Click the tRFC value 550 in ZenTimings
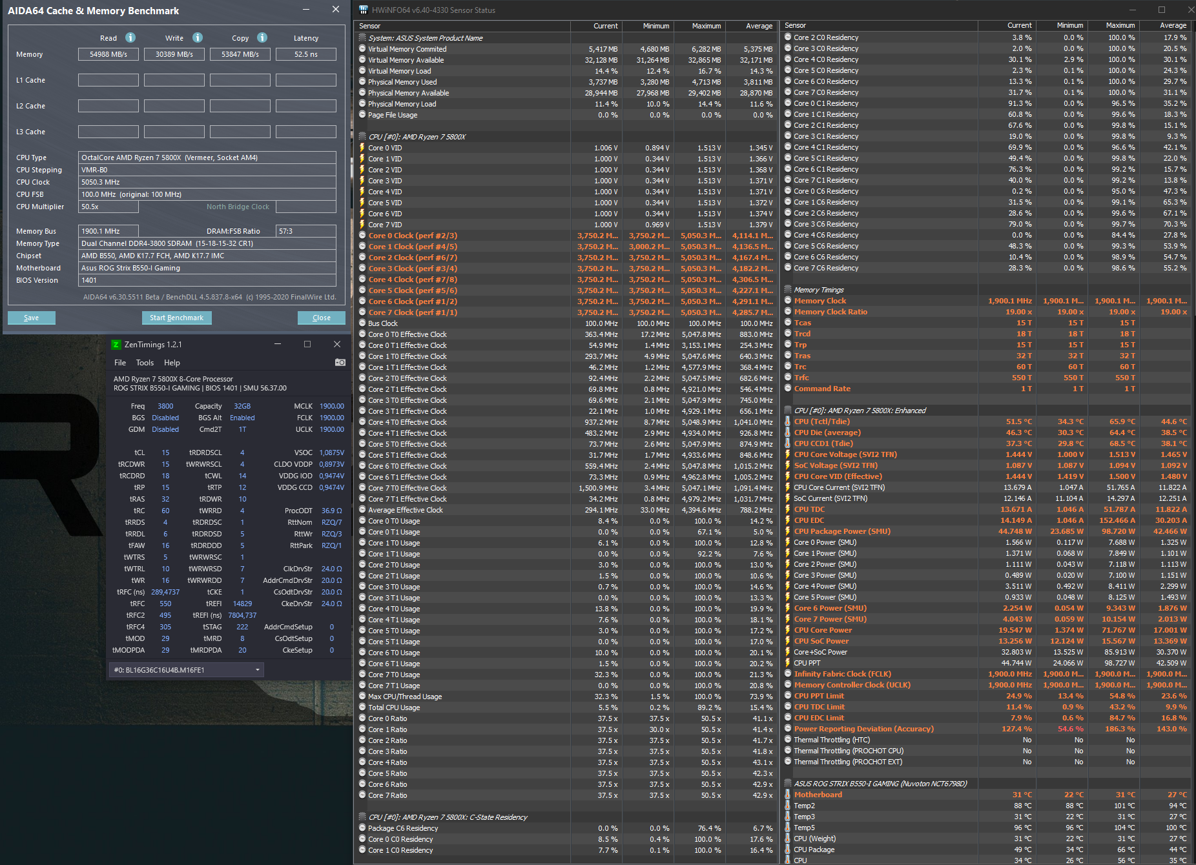Image resolution: width=1196 pixels, height=865 pixels. point(165,604)
